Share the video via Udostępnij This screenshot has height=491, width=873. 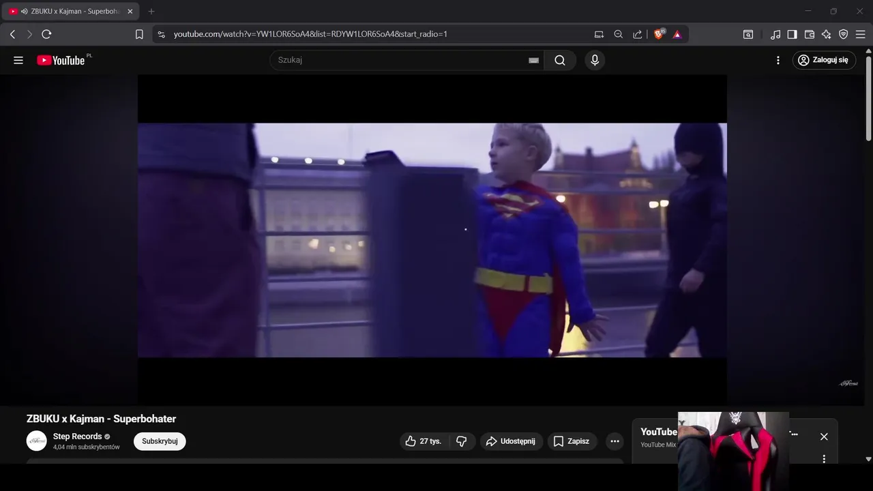[x=512, y=441]
